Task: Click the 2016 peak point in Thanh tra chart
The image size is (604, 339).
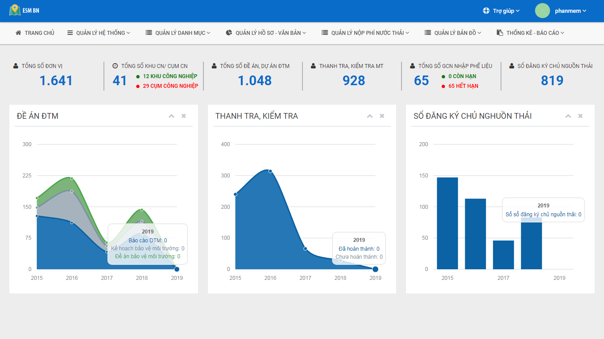Action: [x=270, y=171]
